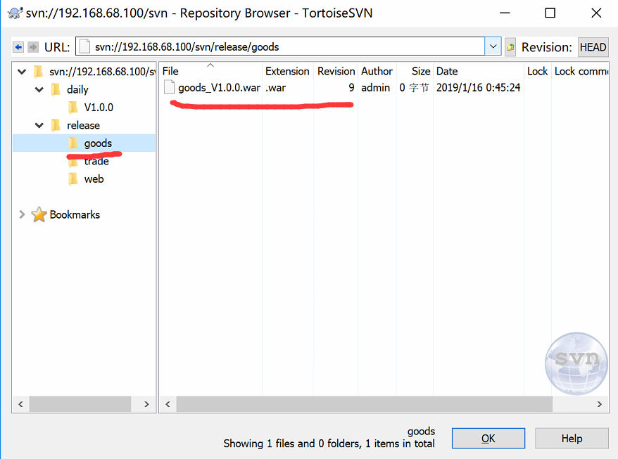Click the goods_V1.0.0.war file icon
This screenshot has height=459, width=618.
[169, 87]
